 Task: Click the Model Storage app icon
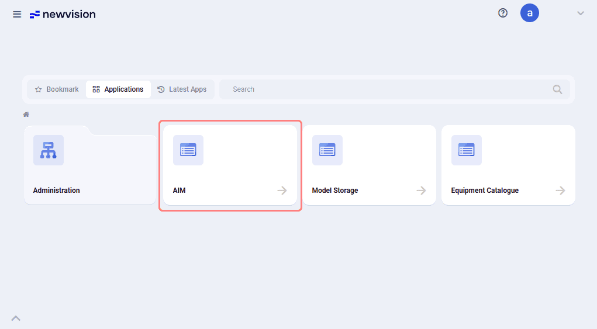pos(327,150)
